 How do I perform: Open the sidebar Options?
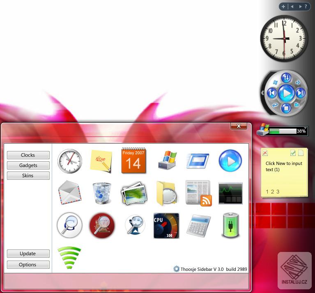click(28, 265)
